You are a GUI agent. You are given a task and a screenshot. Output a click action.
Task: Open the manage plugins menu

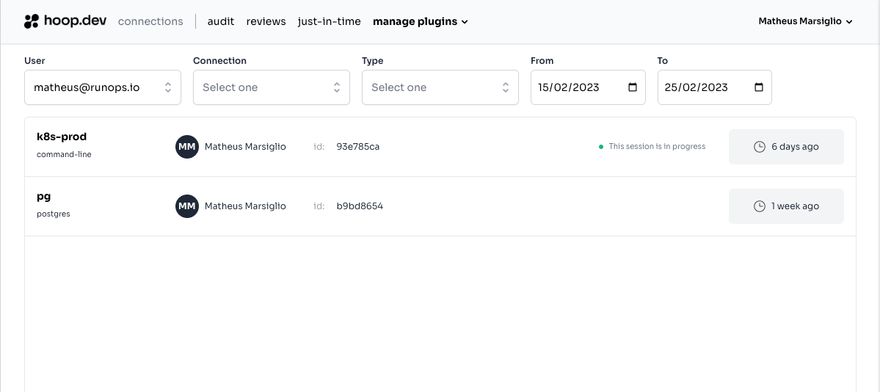click(420, 21)
